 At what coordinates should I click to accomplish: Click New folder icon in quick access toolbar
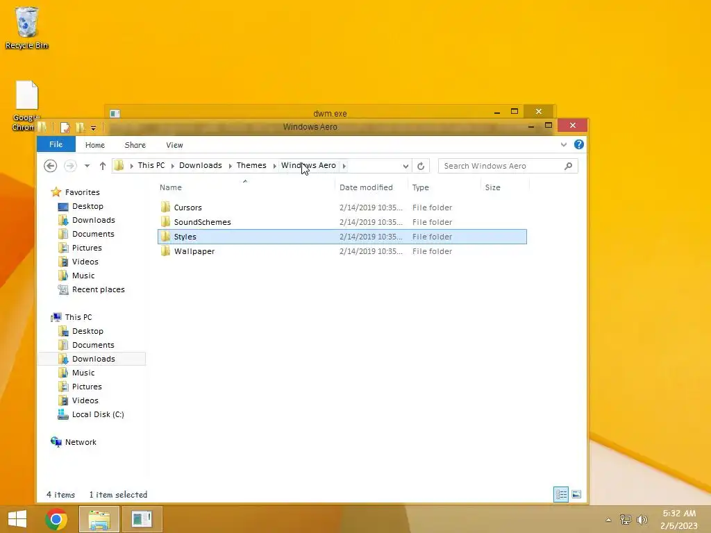pyautogui.click(x=81, y=128)
